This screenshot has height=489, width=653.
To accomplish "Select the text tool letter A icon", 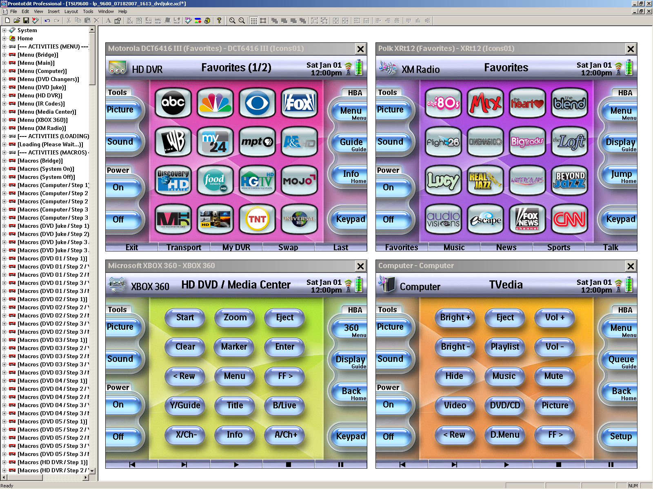I will 109,20.
